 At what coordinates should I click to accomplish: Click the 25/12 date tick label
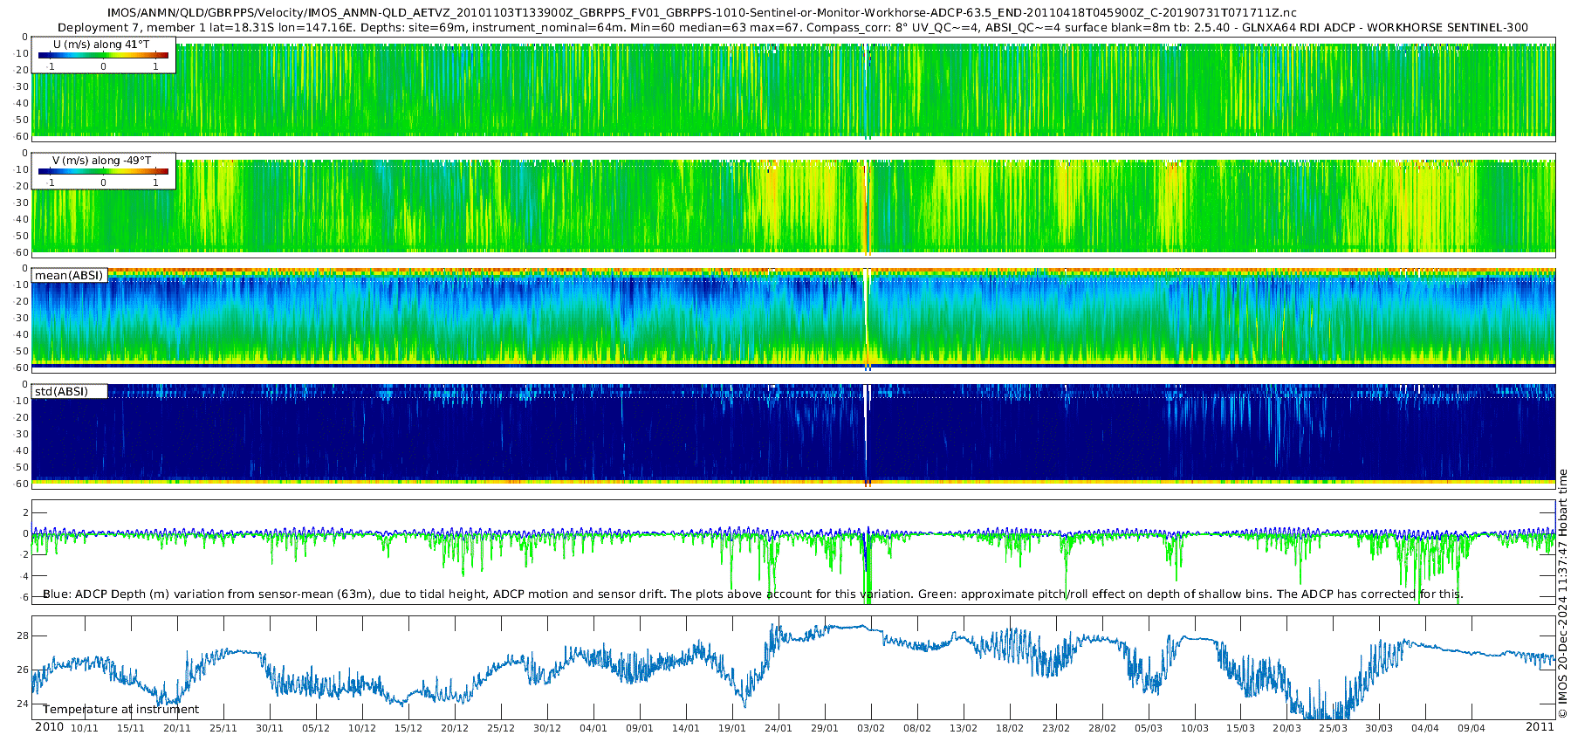500,728
